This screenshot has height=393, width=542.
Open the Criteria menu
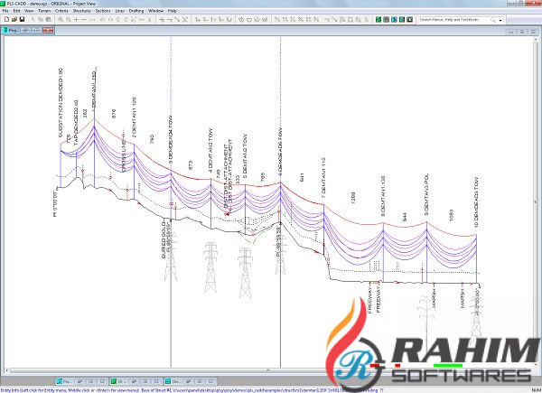tap(61, 11)
